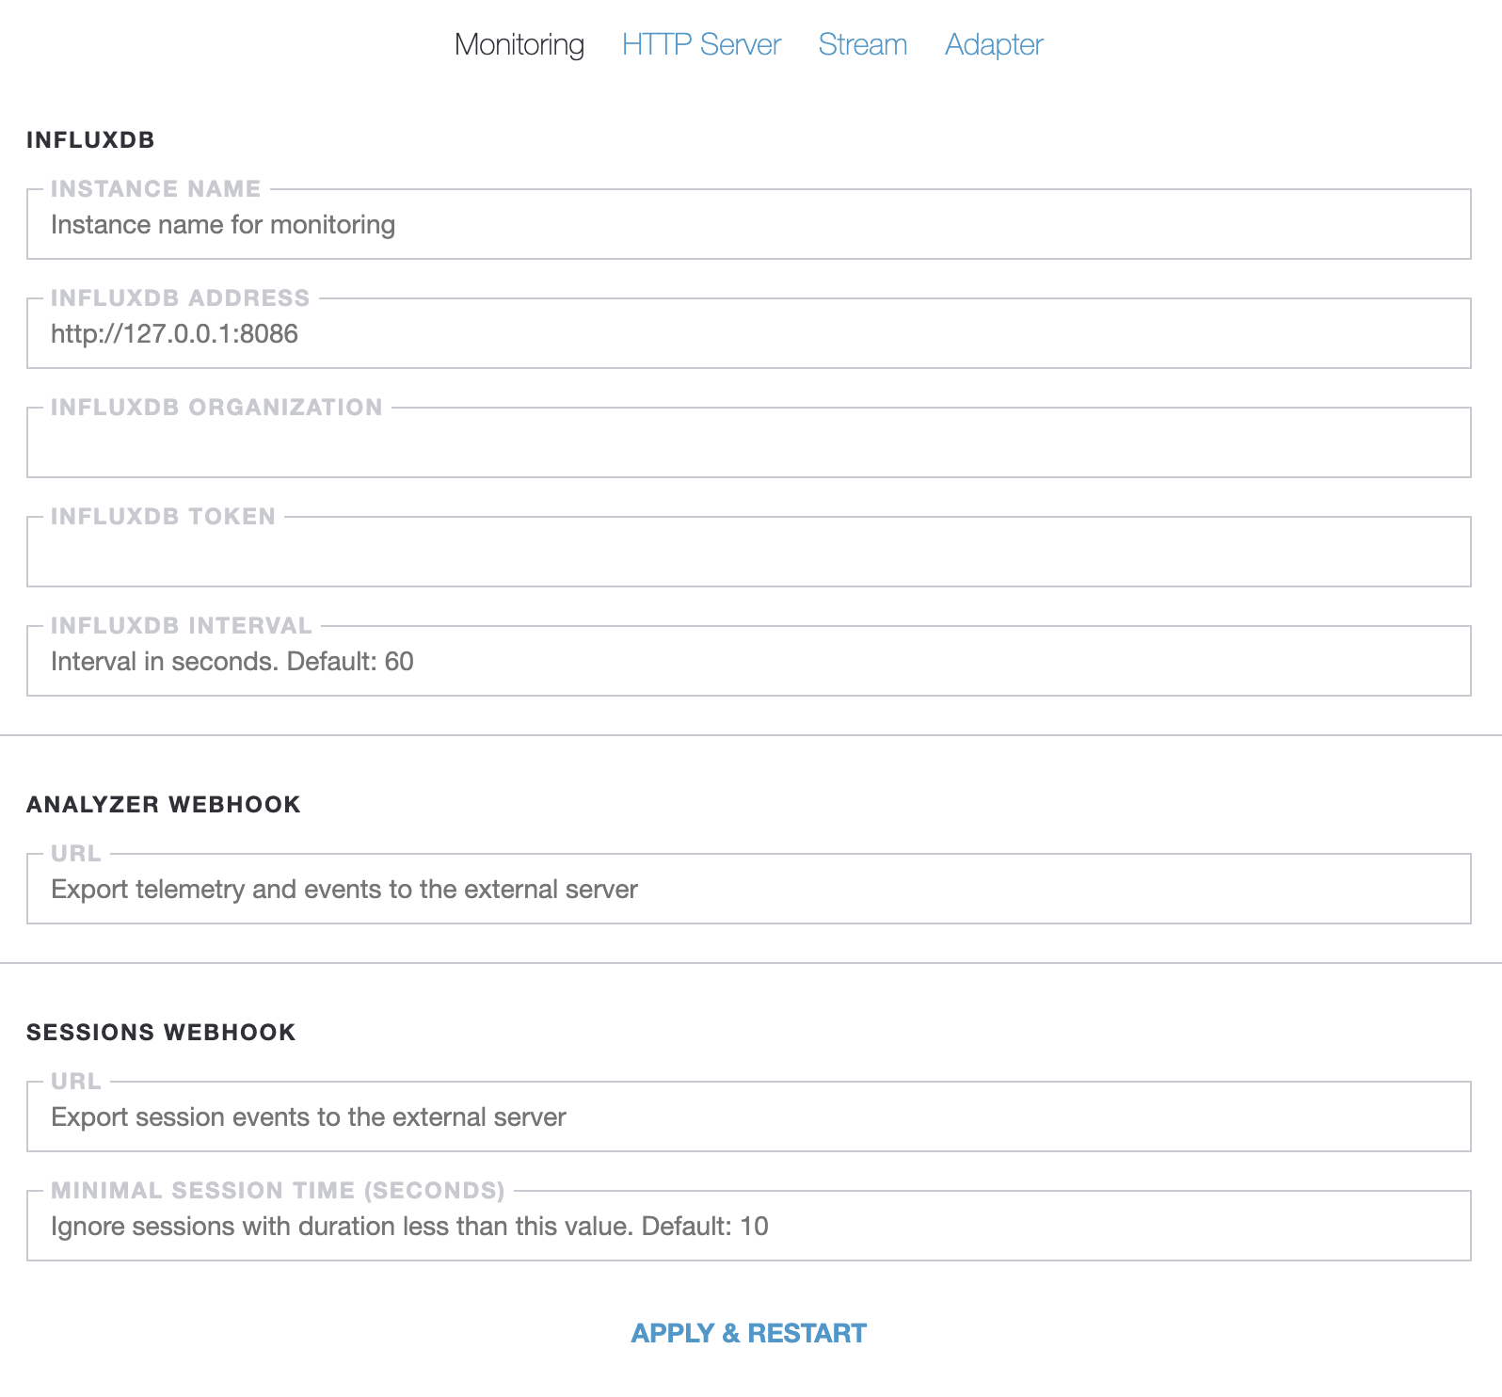The width and height of the screenshot is (1502, 1397).
Task: Click inside the empty InfluxDB Organization field
Action: click(x=748, y=444)
